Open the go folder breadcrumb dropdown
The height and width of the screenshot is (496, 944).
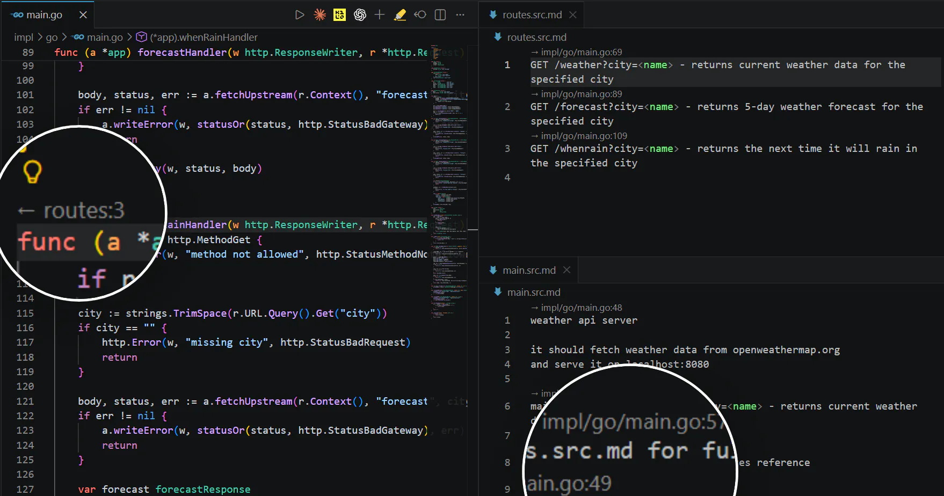tap(52, 37)
